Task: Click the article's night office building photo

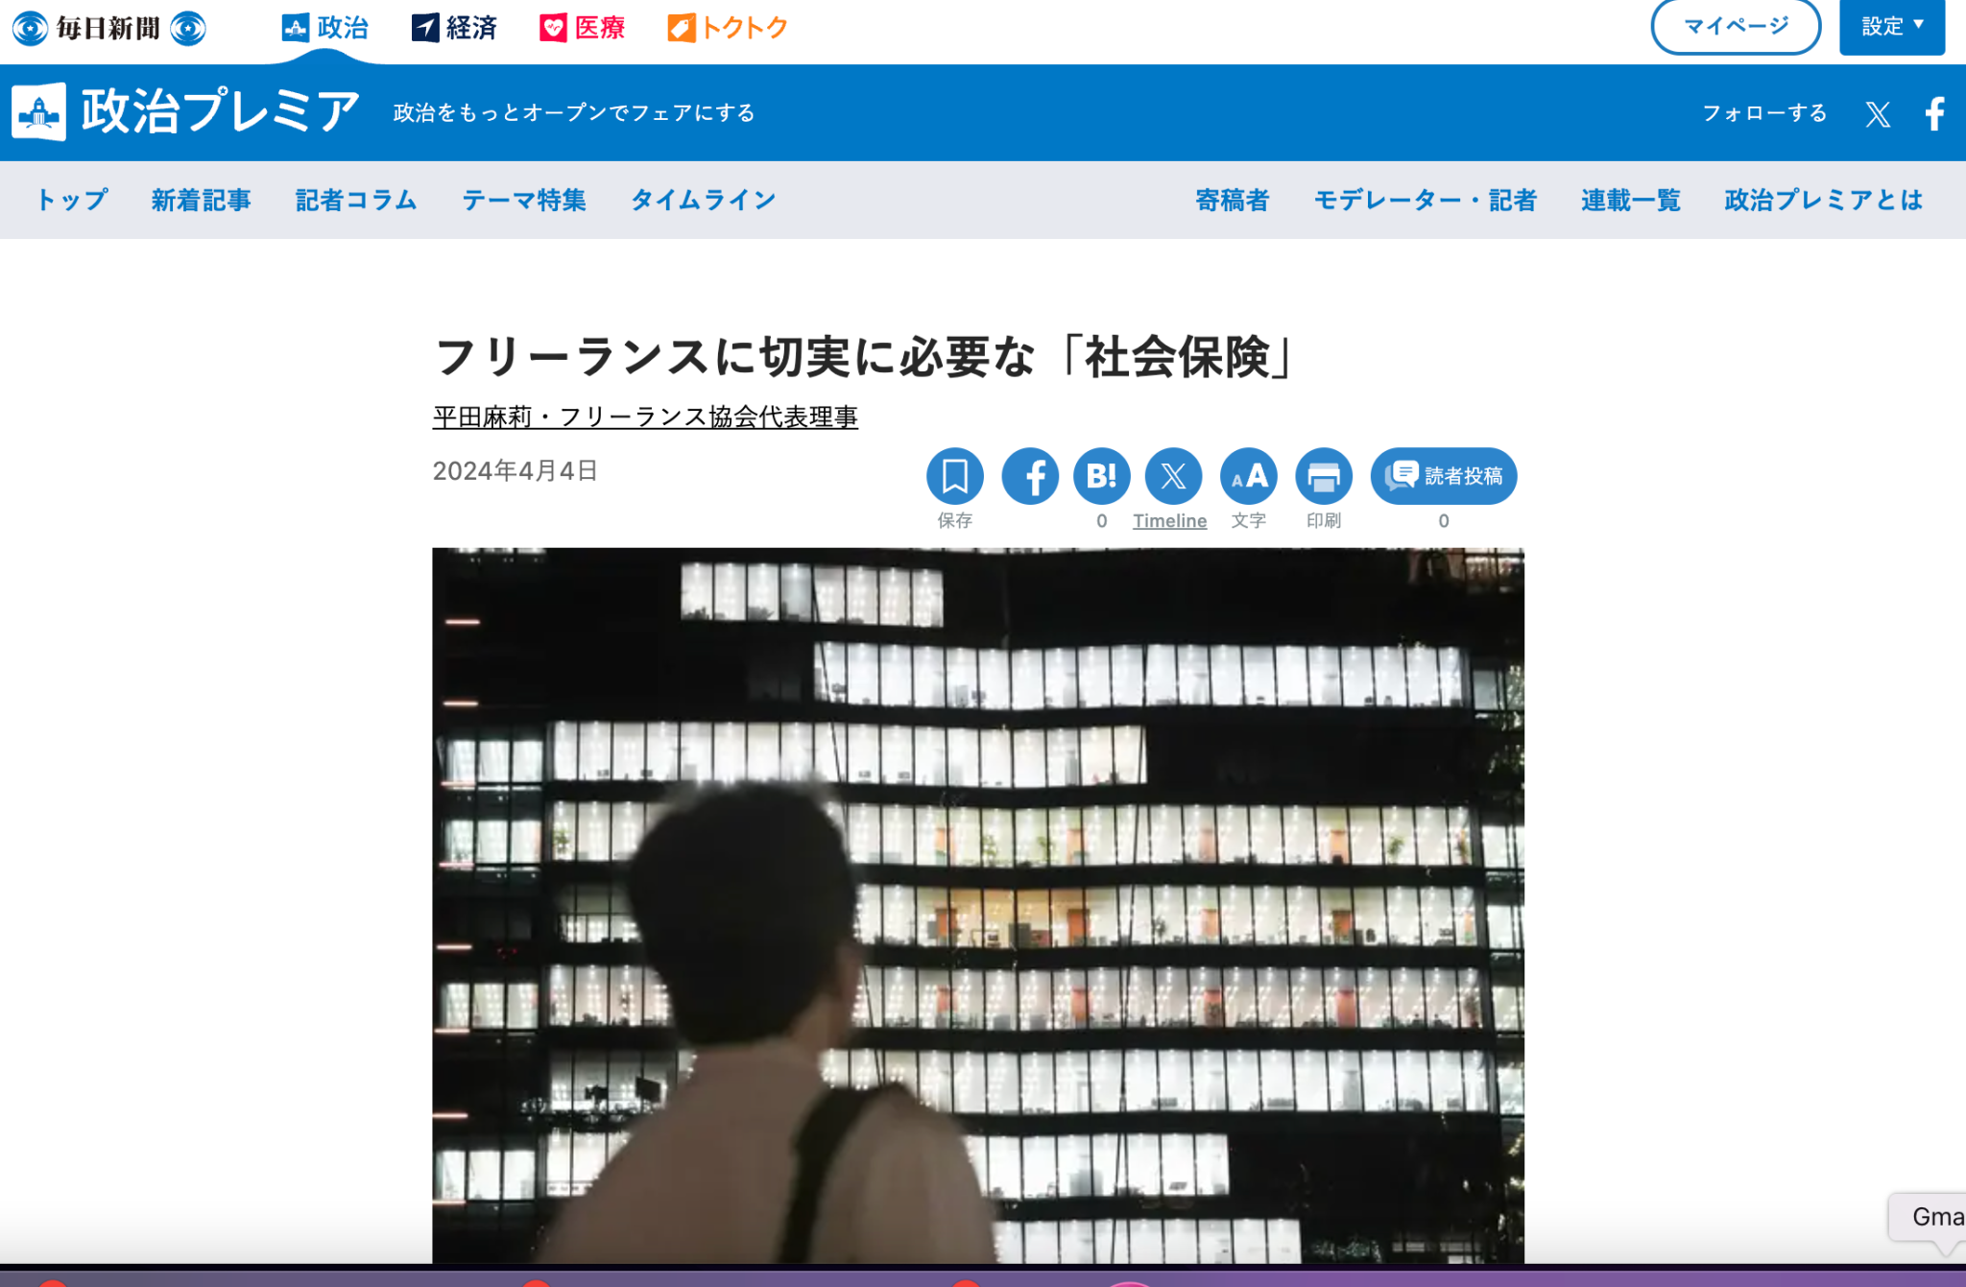Action: pos(978,905)
